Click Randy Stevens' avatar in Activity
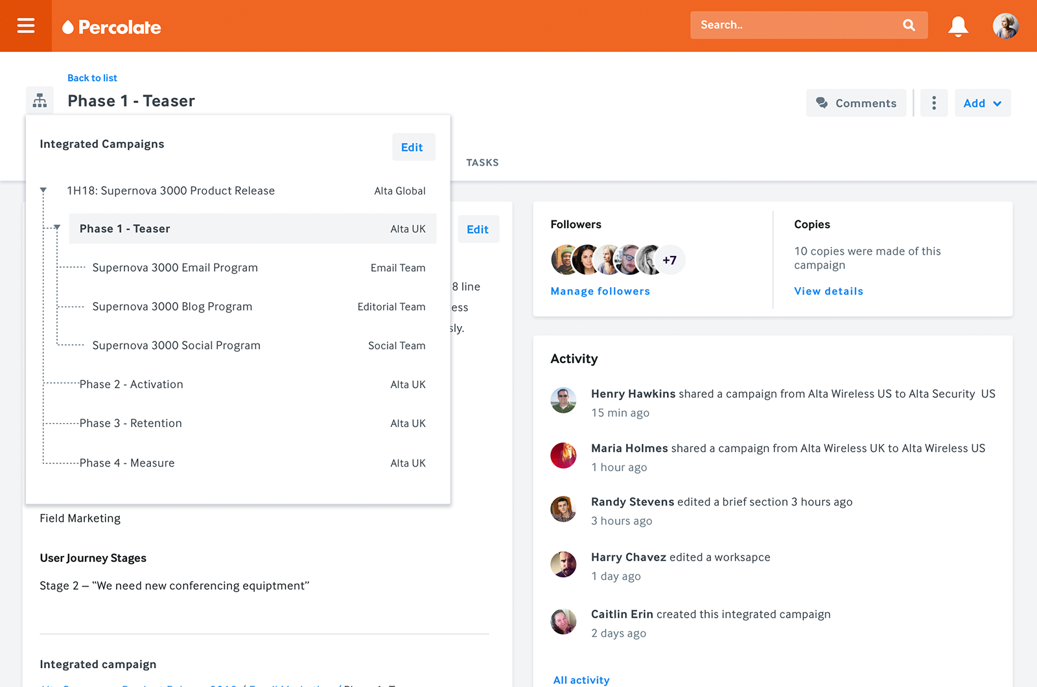The image size is (1037, 687). tap(563, 509)
